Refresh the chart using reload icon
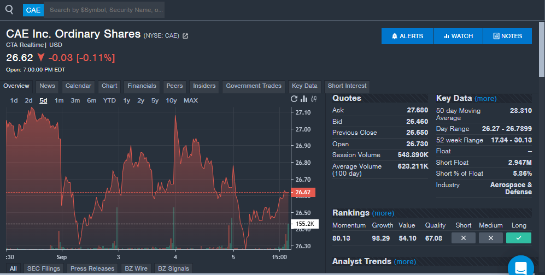 [x=294, y=99]
